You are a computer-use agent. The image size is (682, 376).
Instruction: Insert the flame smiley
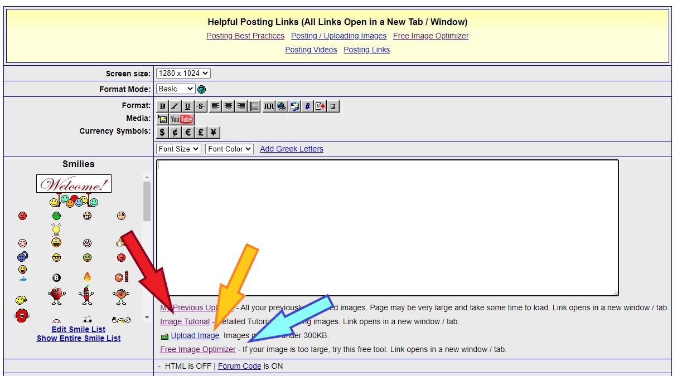click(87, 276)
